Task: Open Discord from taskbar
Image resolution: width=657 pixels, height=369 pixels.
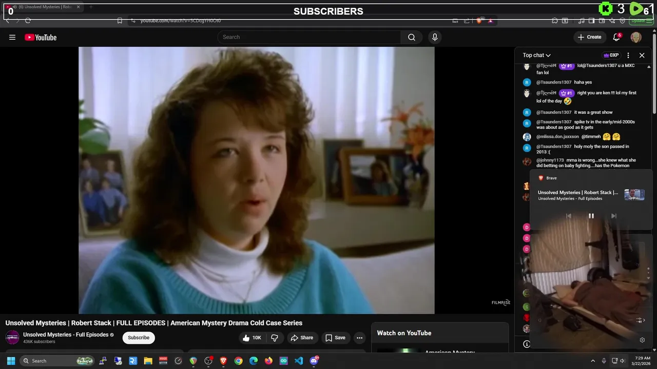Action: tap(314, 361)
